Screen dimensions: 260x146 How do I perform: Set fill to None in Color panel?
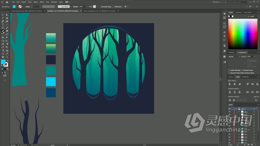click(x=229, y=16)
